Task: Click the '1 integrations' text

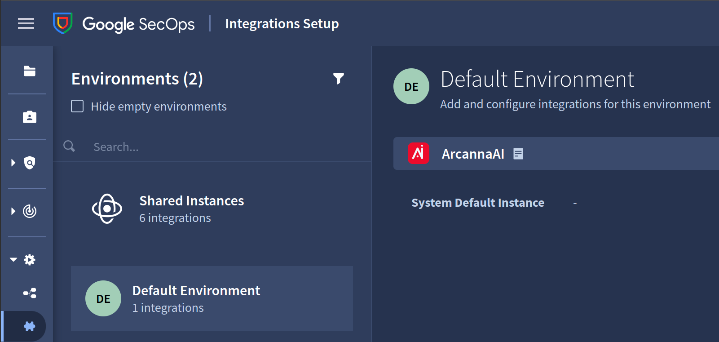Action: tap(168, 308)
